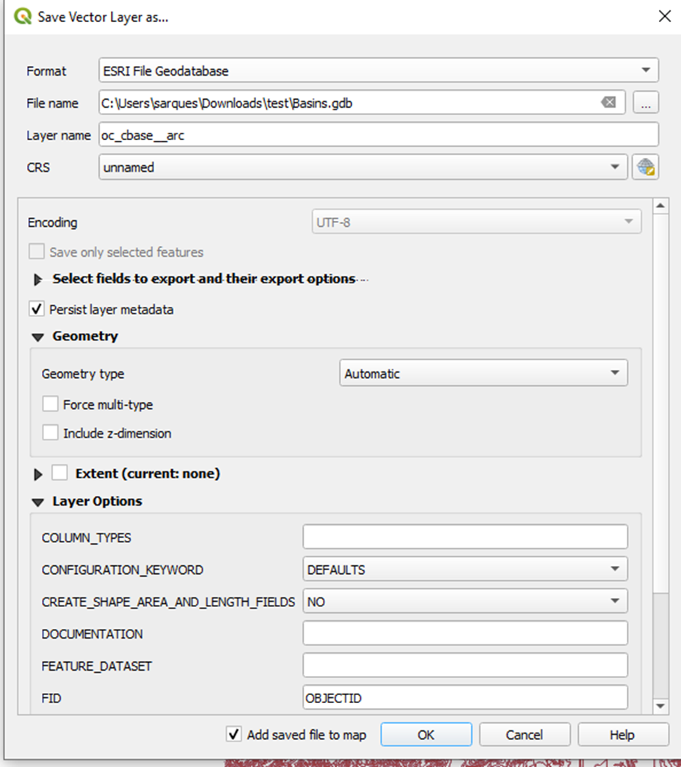Open the CRS dropdown showing unnamed

363,167
